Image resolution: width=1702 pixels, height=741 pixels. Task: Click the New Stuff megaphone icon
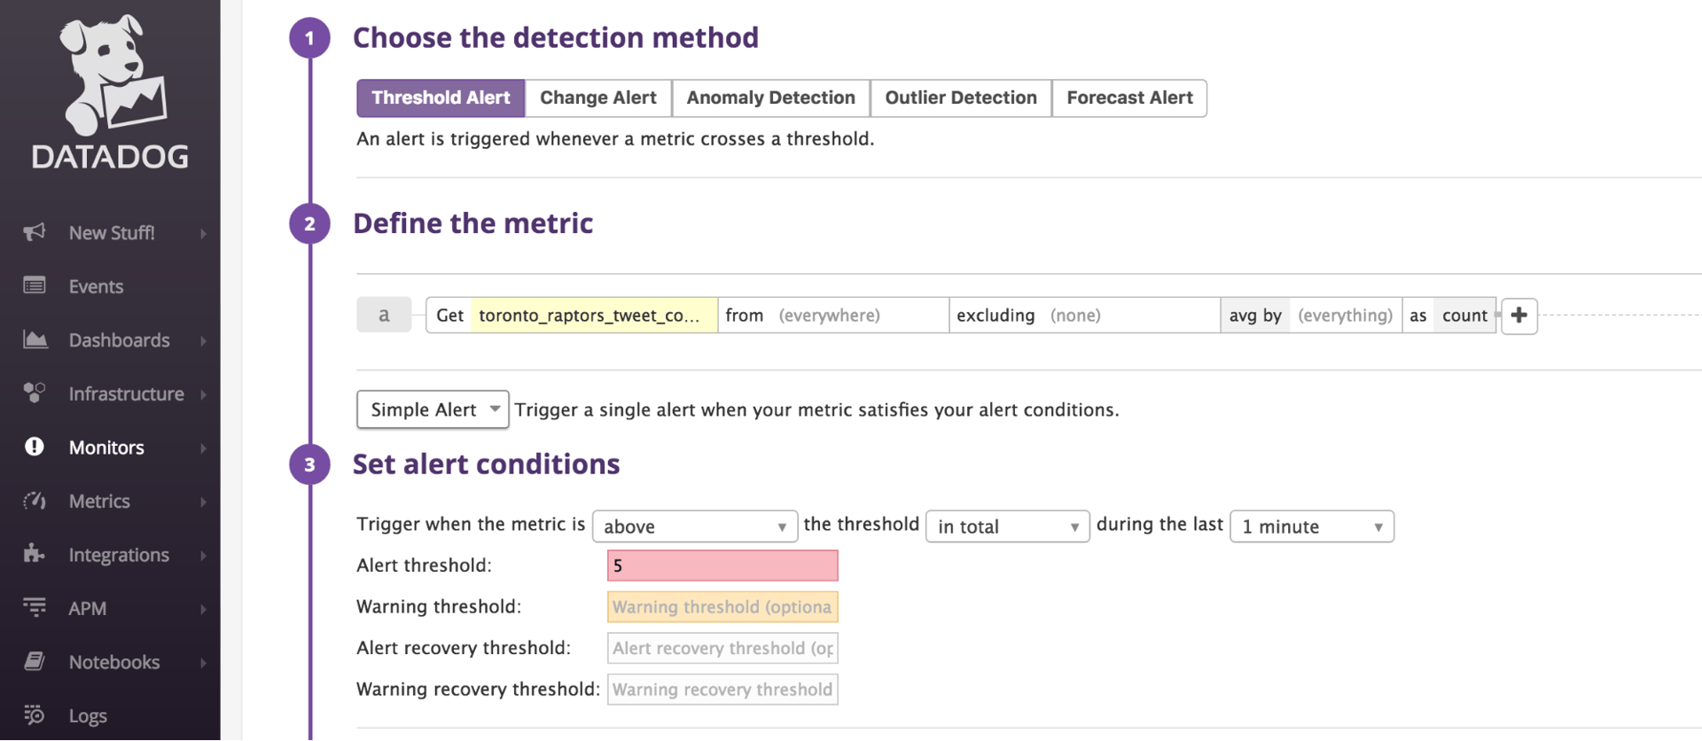pyautogui.click(x=35, y=232)
